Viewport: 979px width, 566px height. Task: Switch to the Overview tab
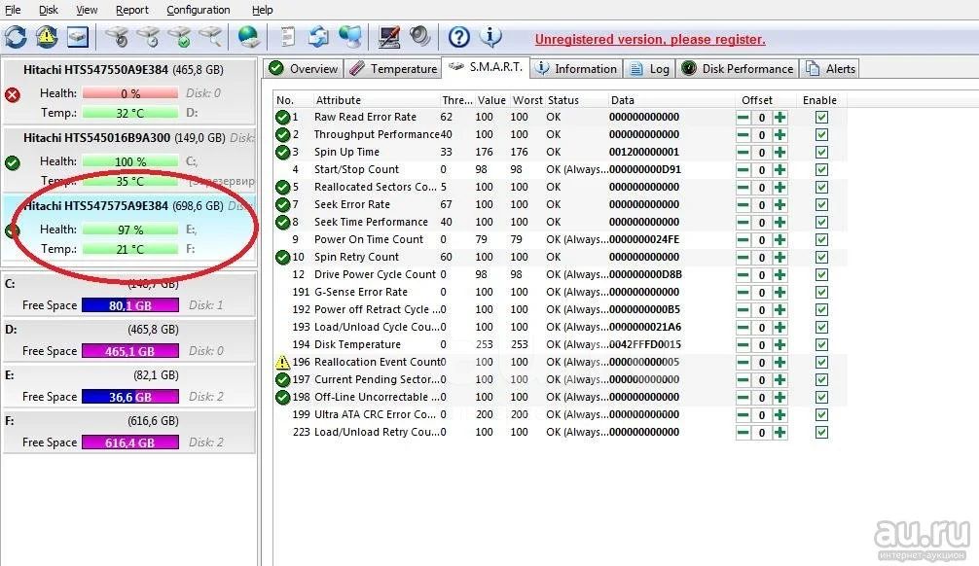(x=304, y=69)
